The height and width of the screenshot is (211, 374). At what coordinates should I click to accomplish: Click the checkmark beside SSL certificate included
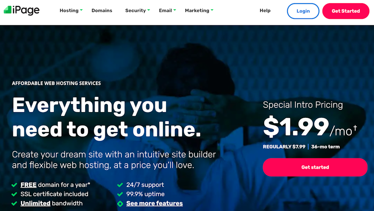point(14,194)
